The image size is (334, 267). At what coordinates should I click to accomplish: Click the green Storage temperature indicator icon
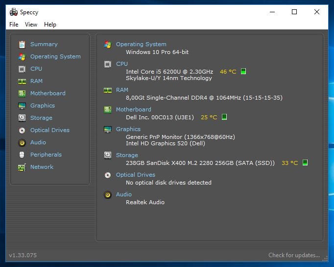coord(305,162)
